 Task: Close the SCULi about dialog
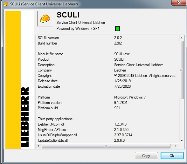[x=179, y=3]
